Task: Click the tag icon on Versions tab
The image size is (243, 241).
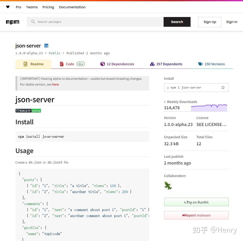Action: (201, 64)
